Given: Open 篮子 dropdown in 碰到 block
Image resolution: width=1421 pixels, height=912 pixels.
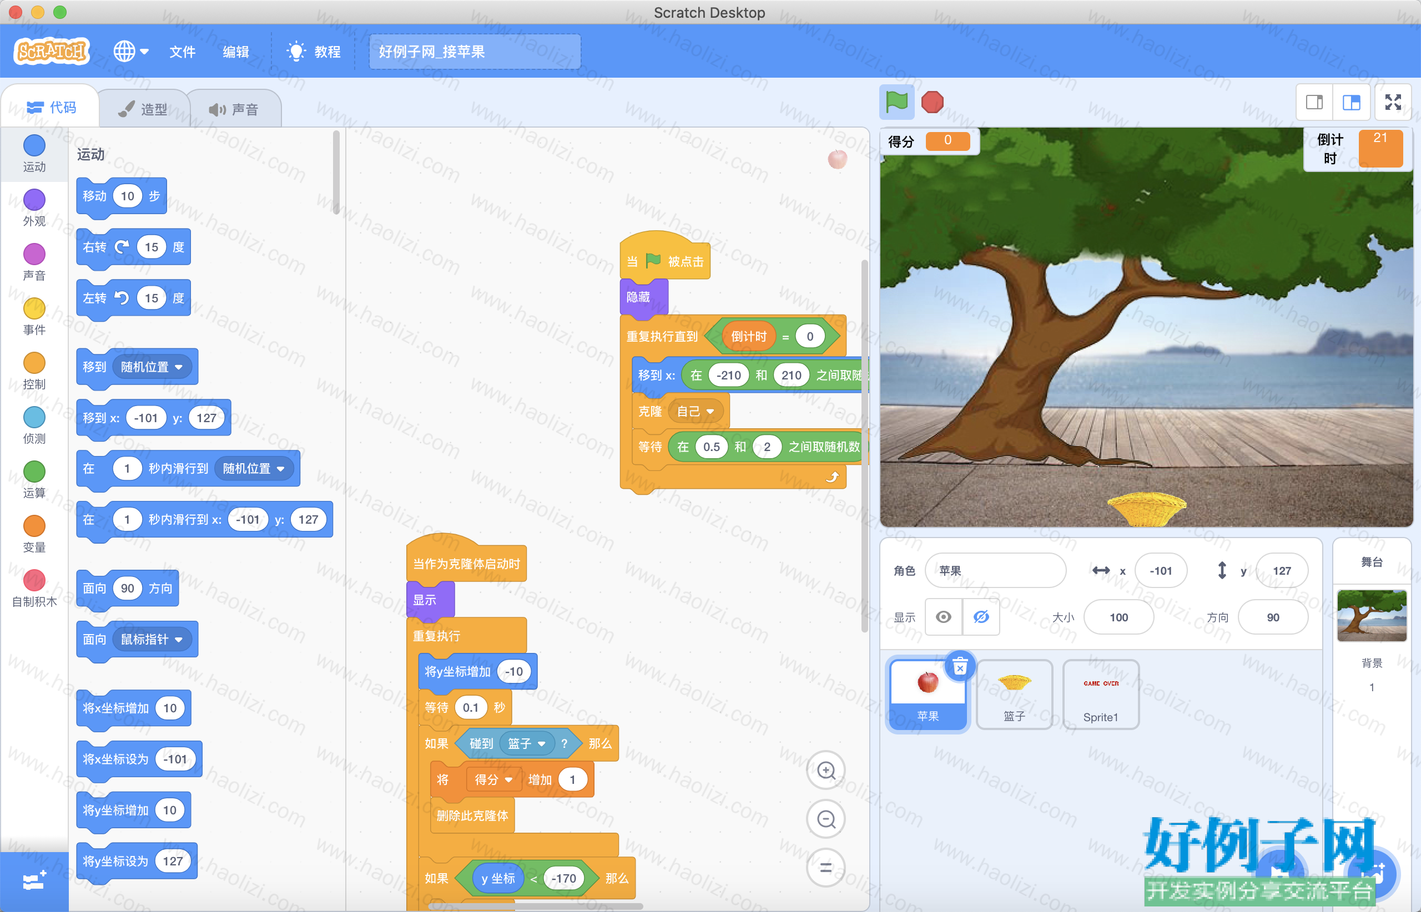Looking at the screenshot, I should (x=527, y=743).
